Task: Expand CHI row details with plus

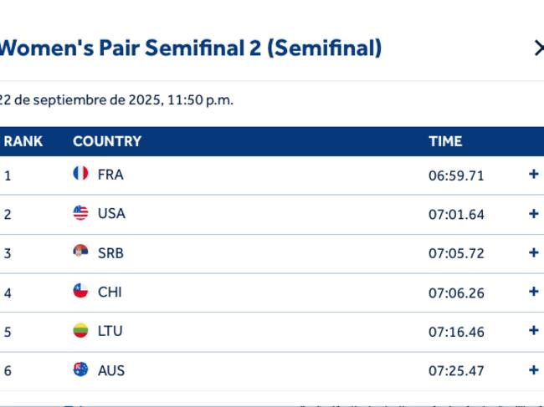Action: 534,292
